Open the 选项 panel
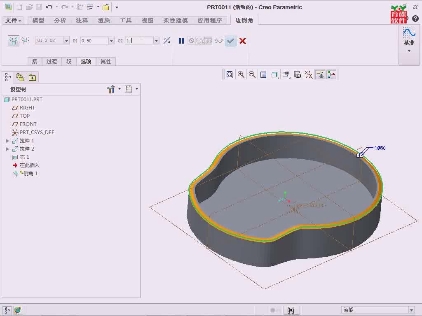 [86, 61]
